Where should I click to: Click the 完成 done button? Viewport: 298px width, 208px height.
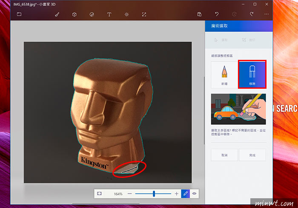click(252, 155)
